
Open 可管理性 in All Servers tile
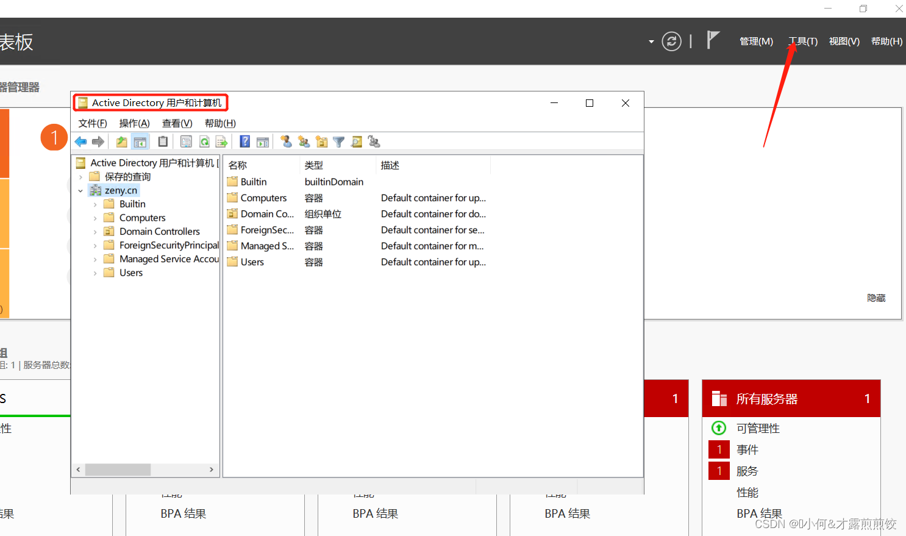pyautogui.click(x=758, y=428)
